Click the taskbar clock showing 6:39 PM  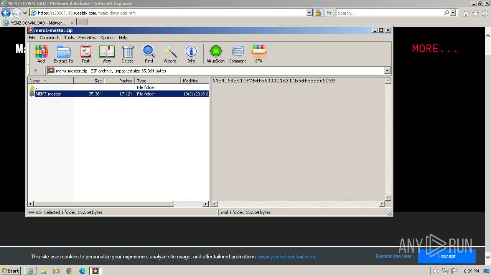471,271
